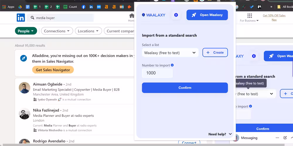Open the Messaging options ellipsis
The height and width of the screenshot is (146, 293).
pyautogui.click(x=277, y=138)
